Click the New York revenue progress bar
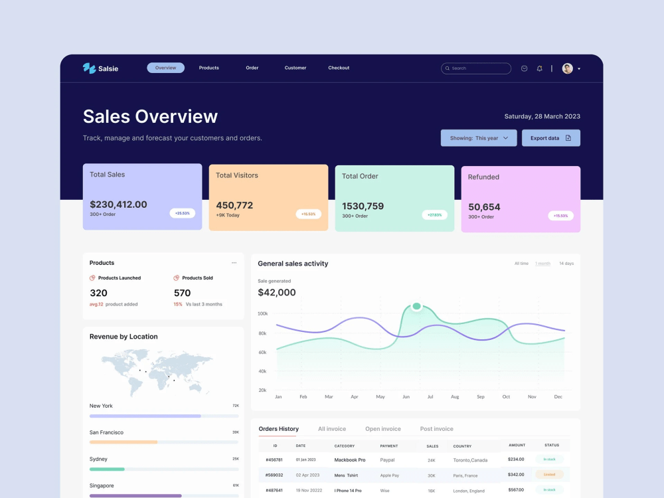 [x=164, y=416]
